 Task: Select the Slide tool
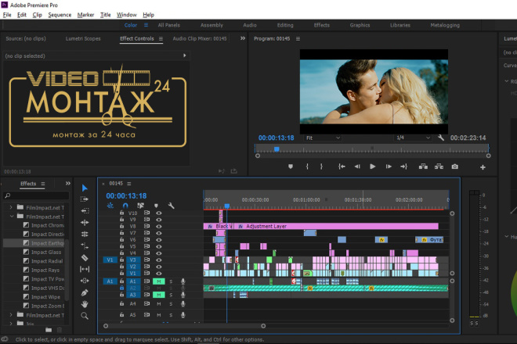tap(85, 281)
